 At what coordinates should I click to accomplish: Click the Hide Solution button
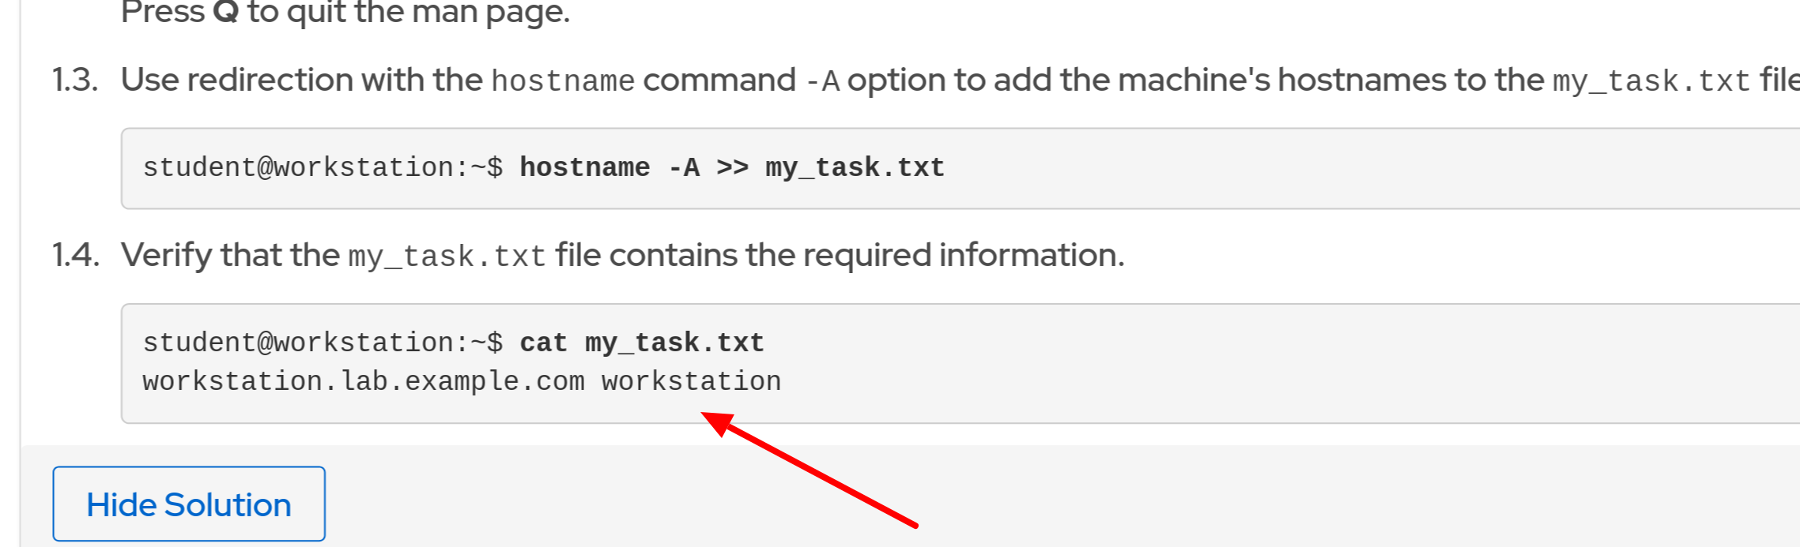click(188, 504)
